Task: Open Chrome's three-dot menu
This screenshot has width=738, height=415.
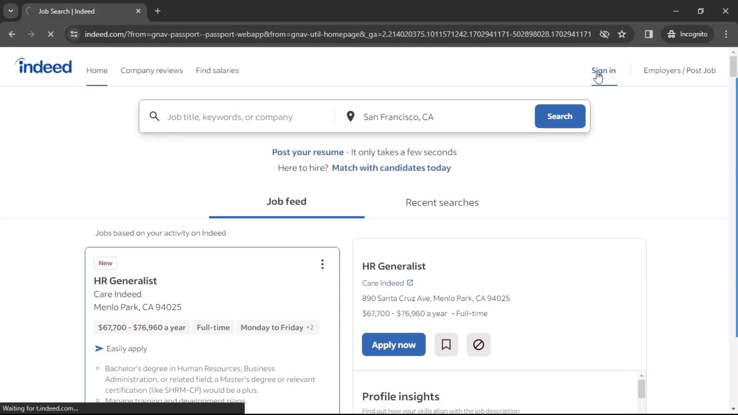Action: (x=726, y=34)
